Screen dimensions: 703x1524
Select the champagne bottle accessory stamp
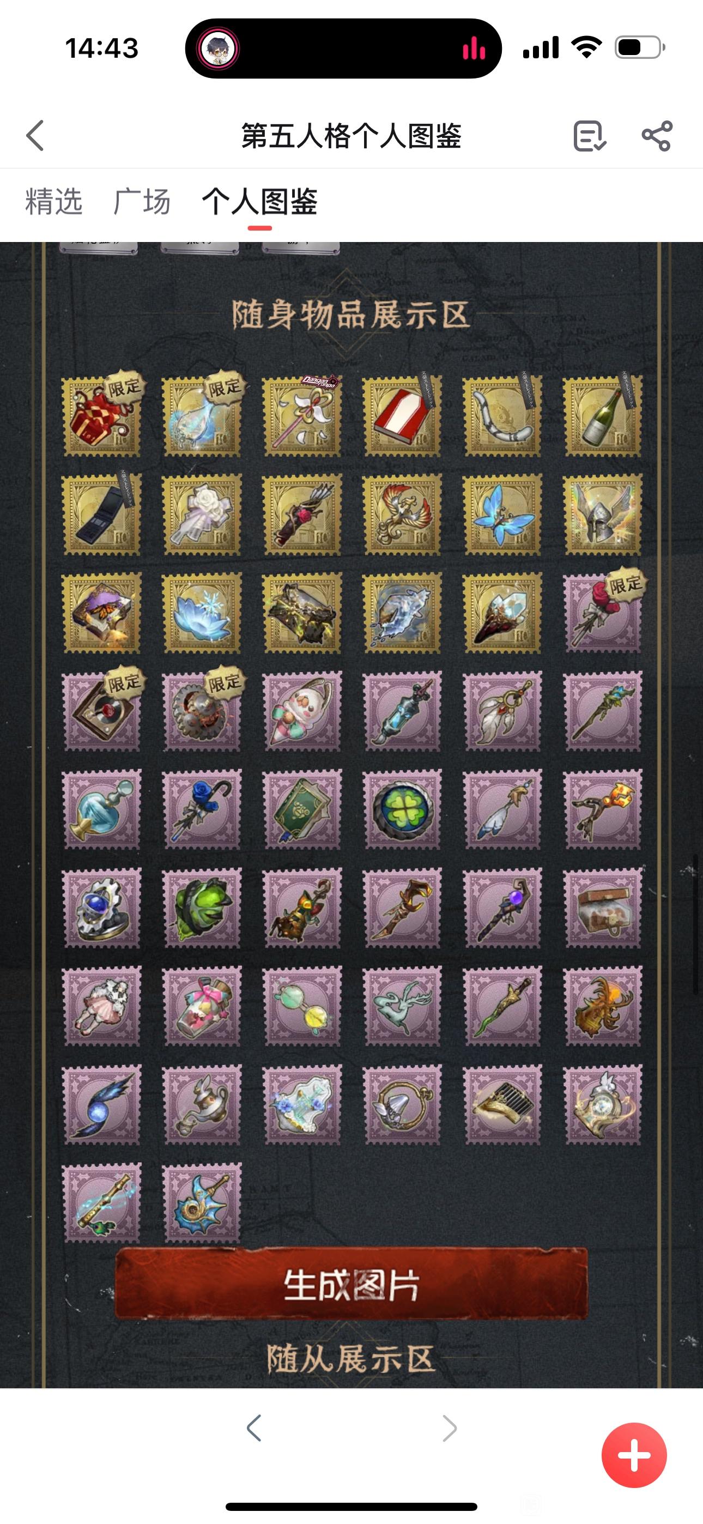pos(602,416)
